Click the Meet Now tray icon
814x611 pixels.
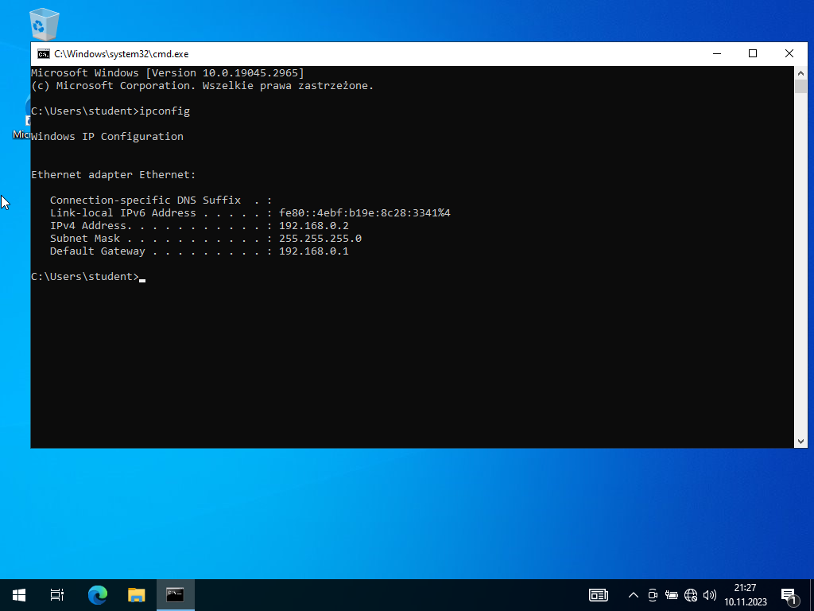tap(653, 595)
